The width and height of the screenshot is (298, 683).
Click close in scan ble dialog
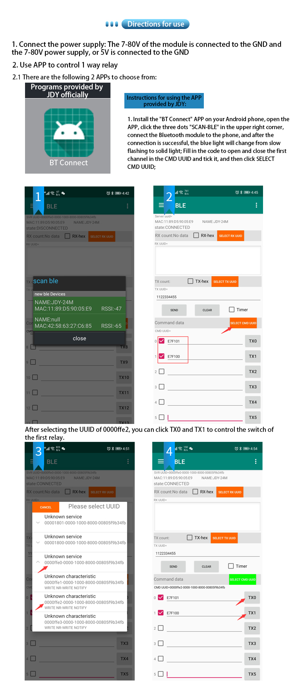(x=79, y=339)
